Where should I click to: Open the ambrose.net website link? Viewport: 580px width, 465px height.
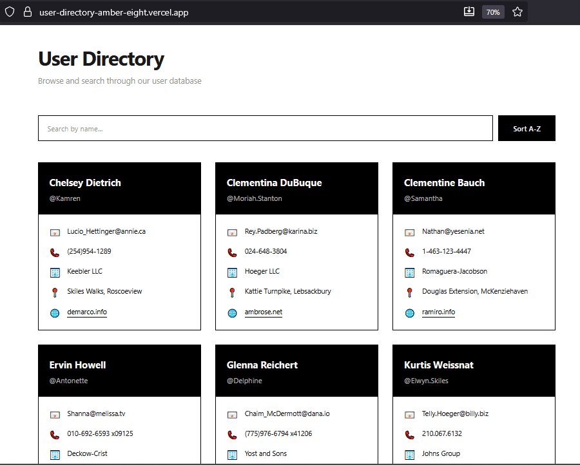point(262,312)
